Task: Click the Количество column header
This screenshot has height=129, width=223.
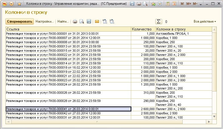Action: coord(143,29)
